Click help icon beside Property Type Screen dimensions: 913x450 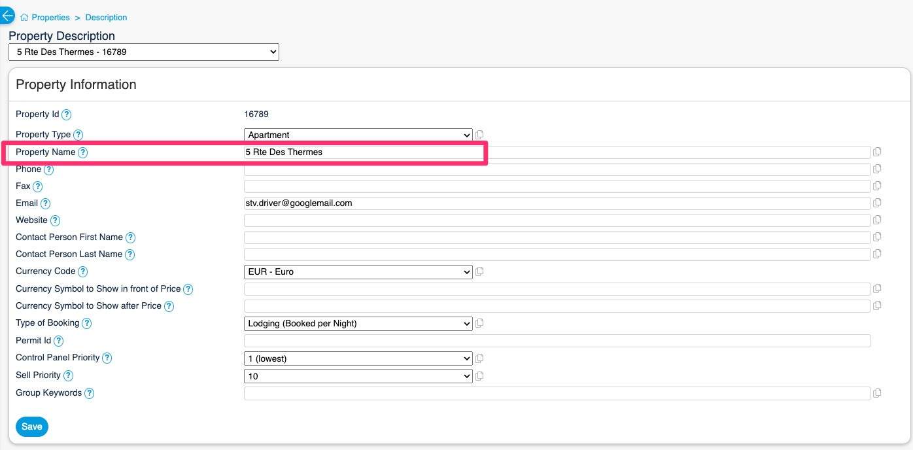coord(78,135)
